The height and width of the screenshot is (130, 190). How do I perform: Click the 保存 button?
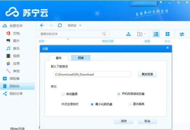124,121
